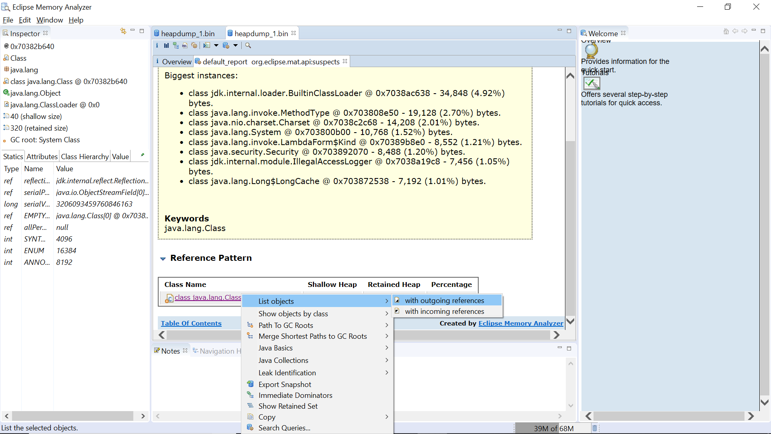Choose 'Path To GC Roots' menu item

pyautogui.click(x=286, y=325)
